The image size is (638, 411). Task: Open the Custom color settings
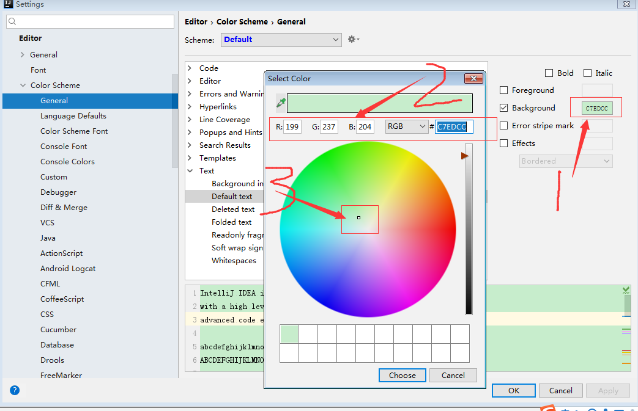click(54, 177)
